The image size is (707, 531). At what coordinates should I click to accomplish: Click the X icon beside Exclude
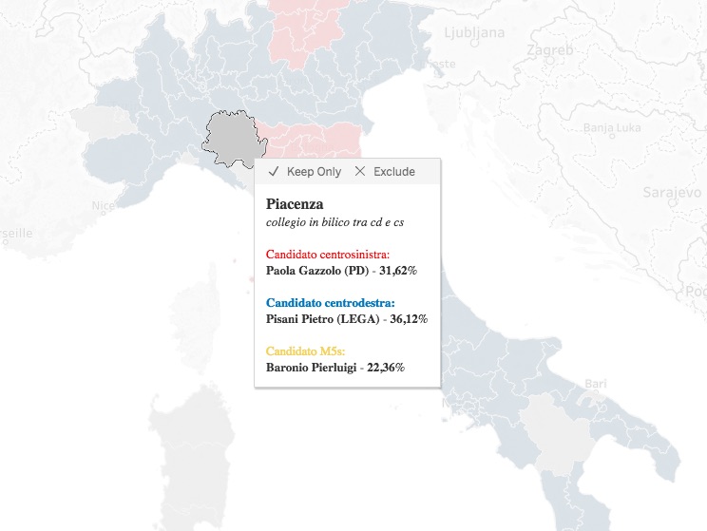point(359,172)
